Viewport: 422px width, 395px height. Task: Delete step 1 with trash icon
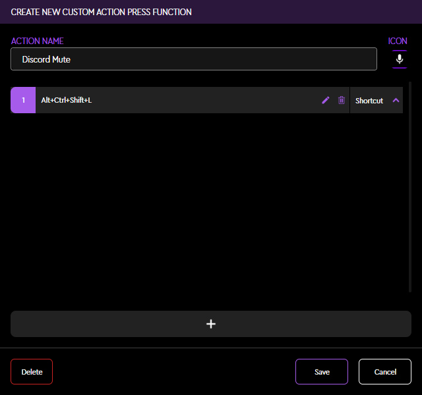342,100
